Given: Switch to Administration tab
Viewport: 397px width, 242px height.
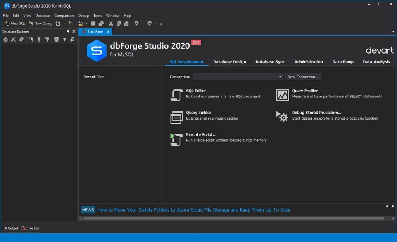Looking at the screenshot, I should point(308,62).
